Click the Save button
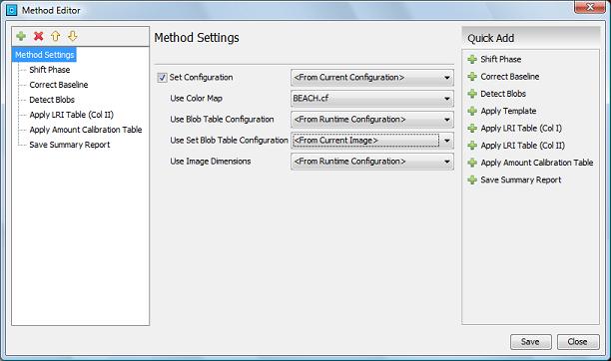This screenshot has height=361, width=611. tap(531, 342)
